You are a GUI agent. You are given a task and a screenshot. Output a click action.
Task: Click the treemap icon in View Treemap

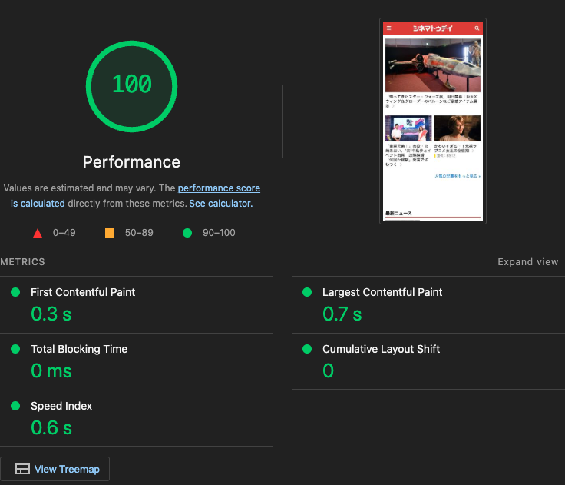tap(22, 469)
